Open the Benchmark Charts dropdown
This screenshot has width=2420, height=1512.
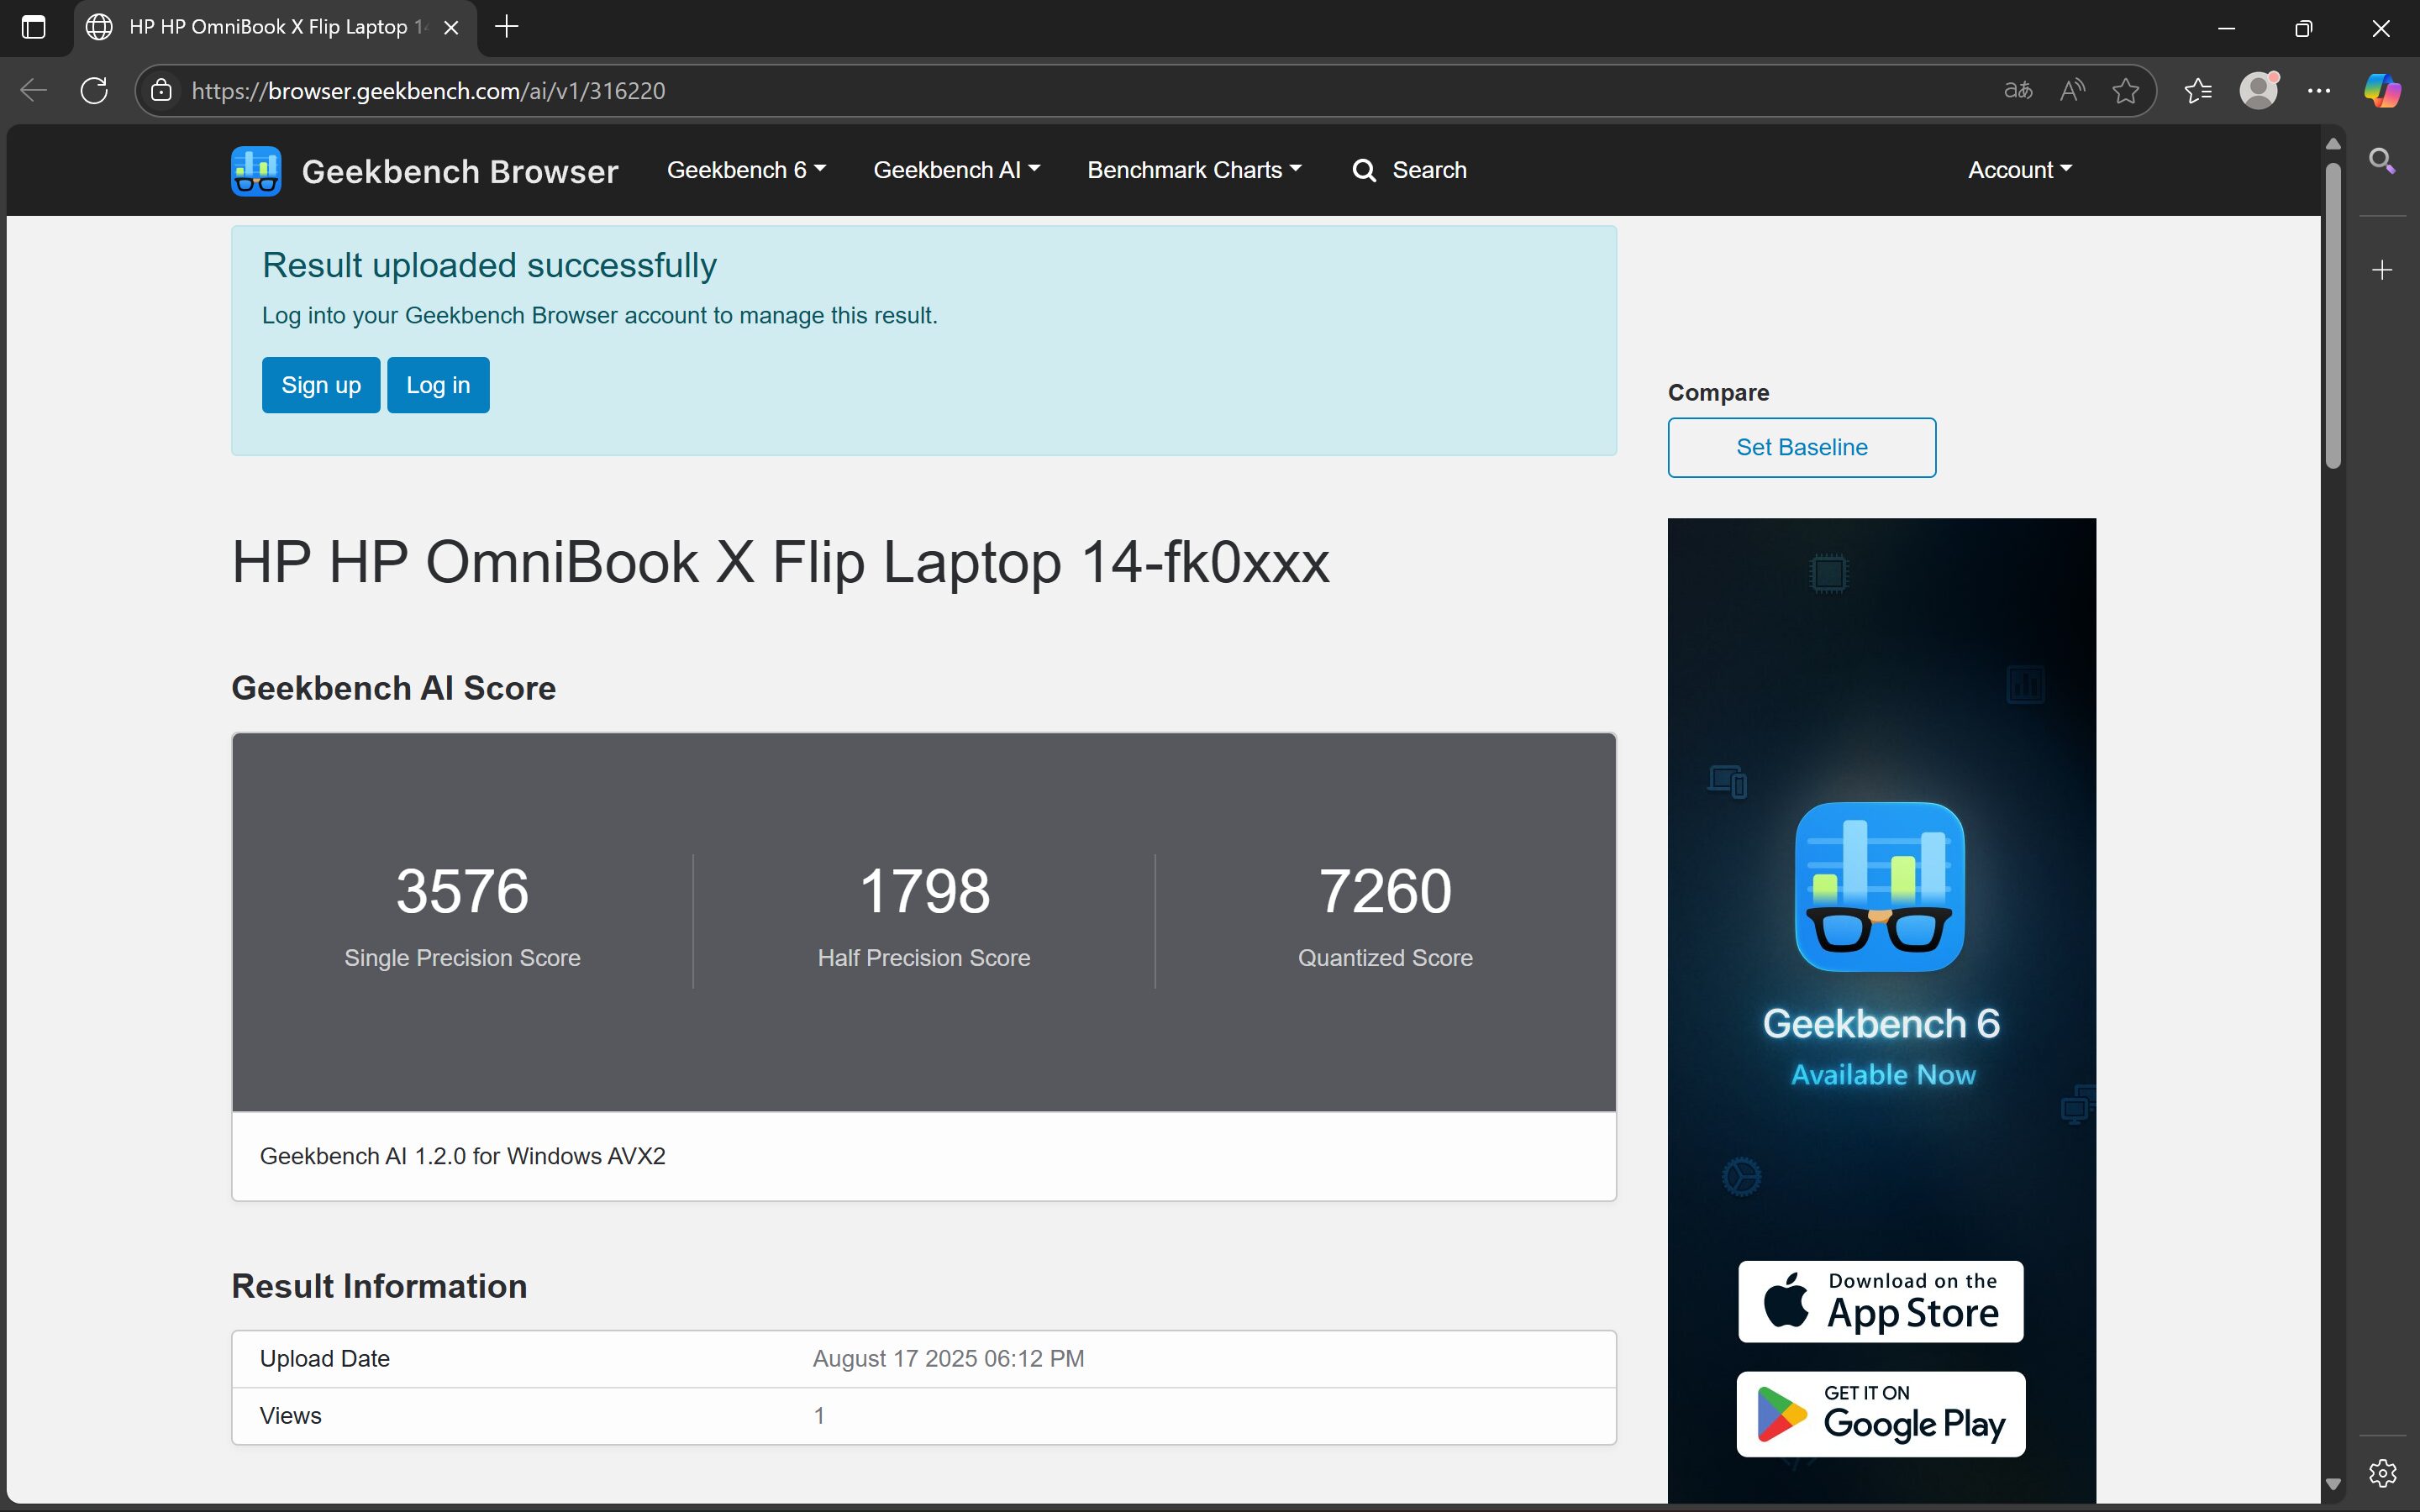tap(1194, 170)
